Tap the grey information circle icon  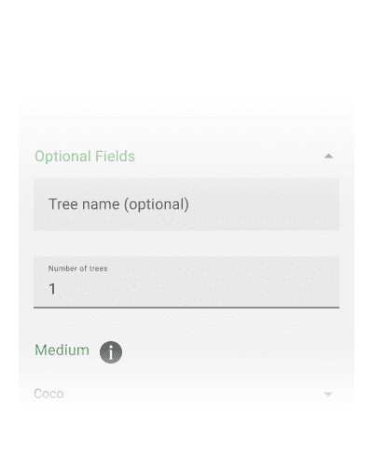(x=111, y=352)
